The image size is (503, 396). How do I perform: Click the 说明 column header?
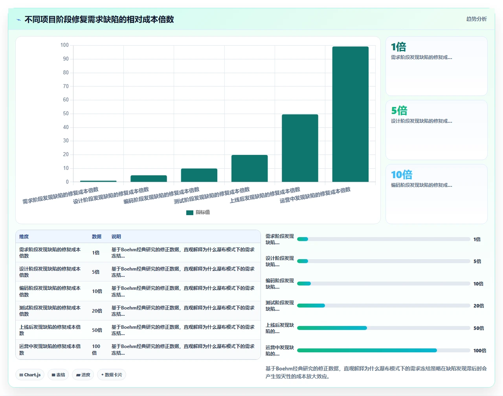pos(116,237)
